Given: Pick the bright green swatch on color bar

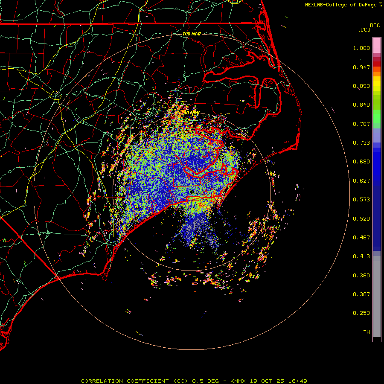Looking at the screenshot, I should click(377, 116).
